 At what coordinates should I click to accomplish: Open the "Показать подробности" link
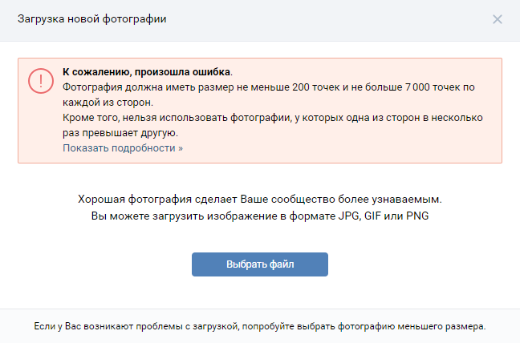(123, 148)
